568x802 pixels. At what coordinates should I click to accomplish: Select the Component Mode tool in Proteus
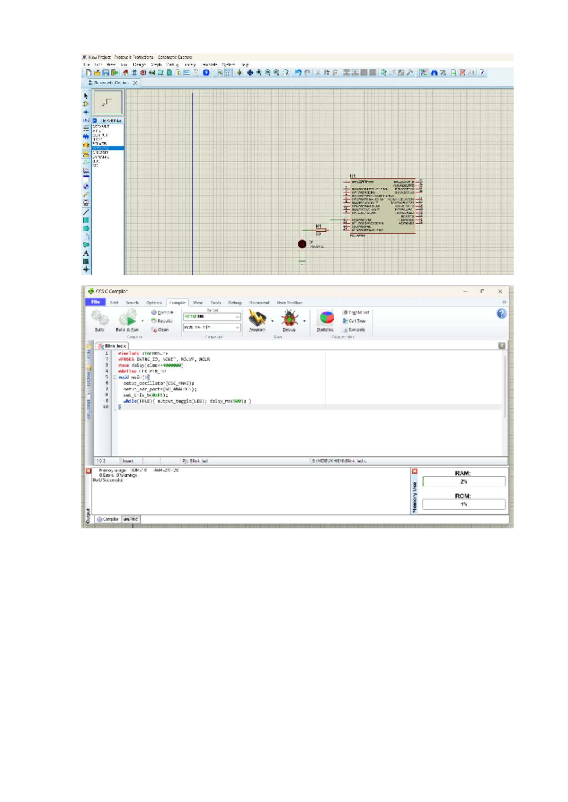click(x=86, y=104)
